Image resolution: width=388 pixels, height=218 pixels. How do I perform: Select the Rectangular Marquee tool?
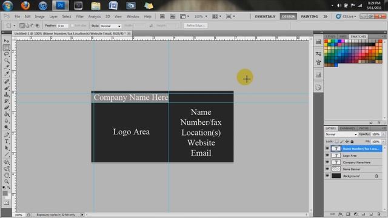tap(7, 47)
